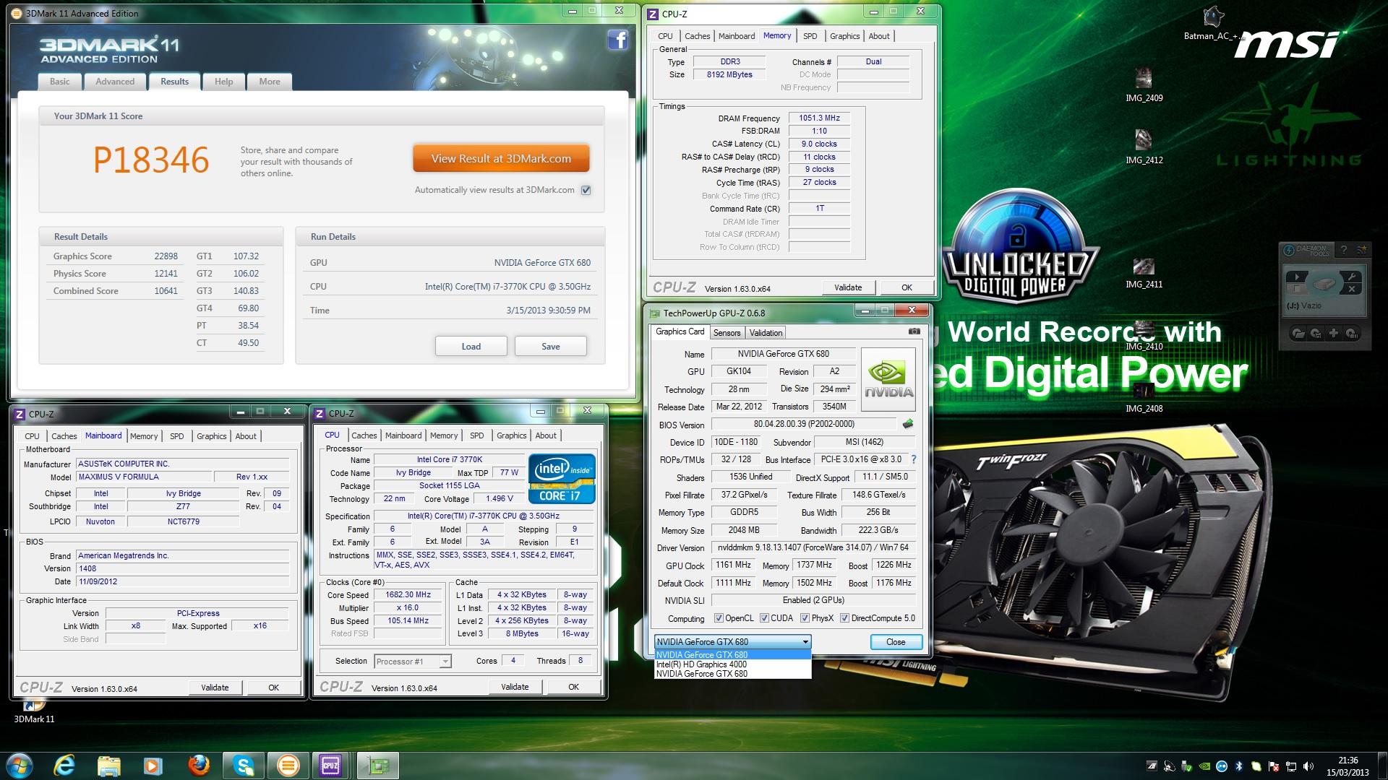
Task: Click the Save button in Run Details
Action: 550,347
